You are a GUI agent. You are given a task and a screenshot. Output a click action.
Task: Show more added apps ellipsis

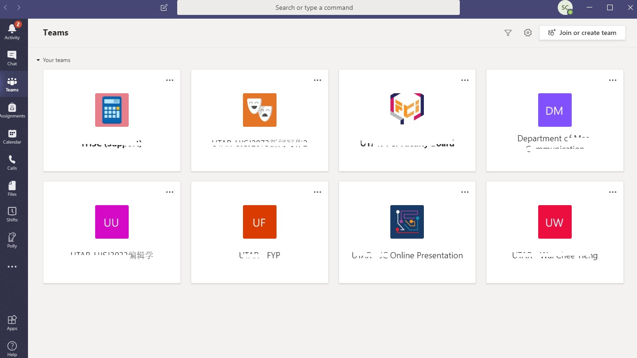[12, 267]
